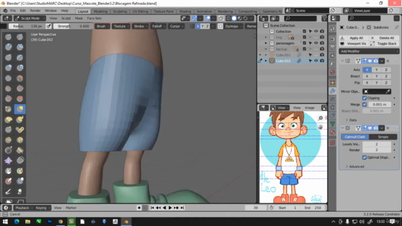This screenshot has width=402, height=226.
Task: Adjust the brush Strength slider
Action: point(73,26)
